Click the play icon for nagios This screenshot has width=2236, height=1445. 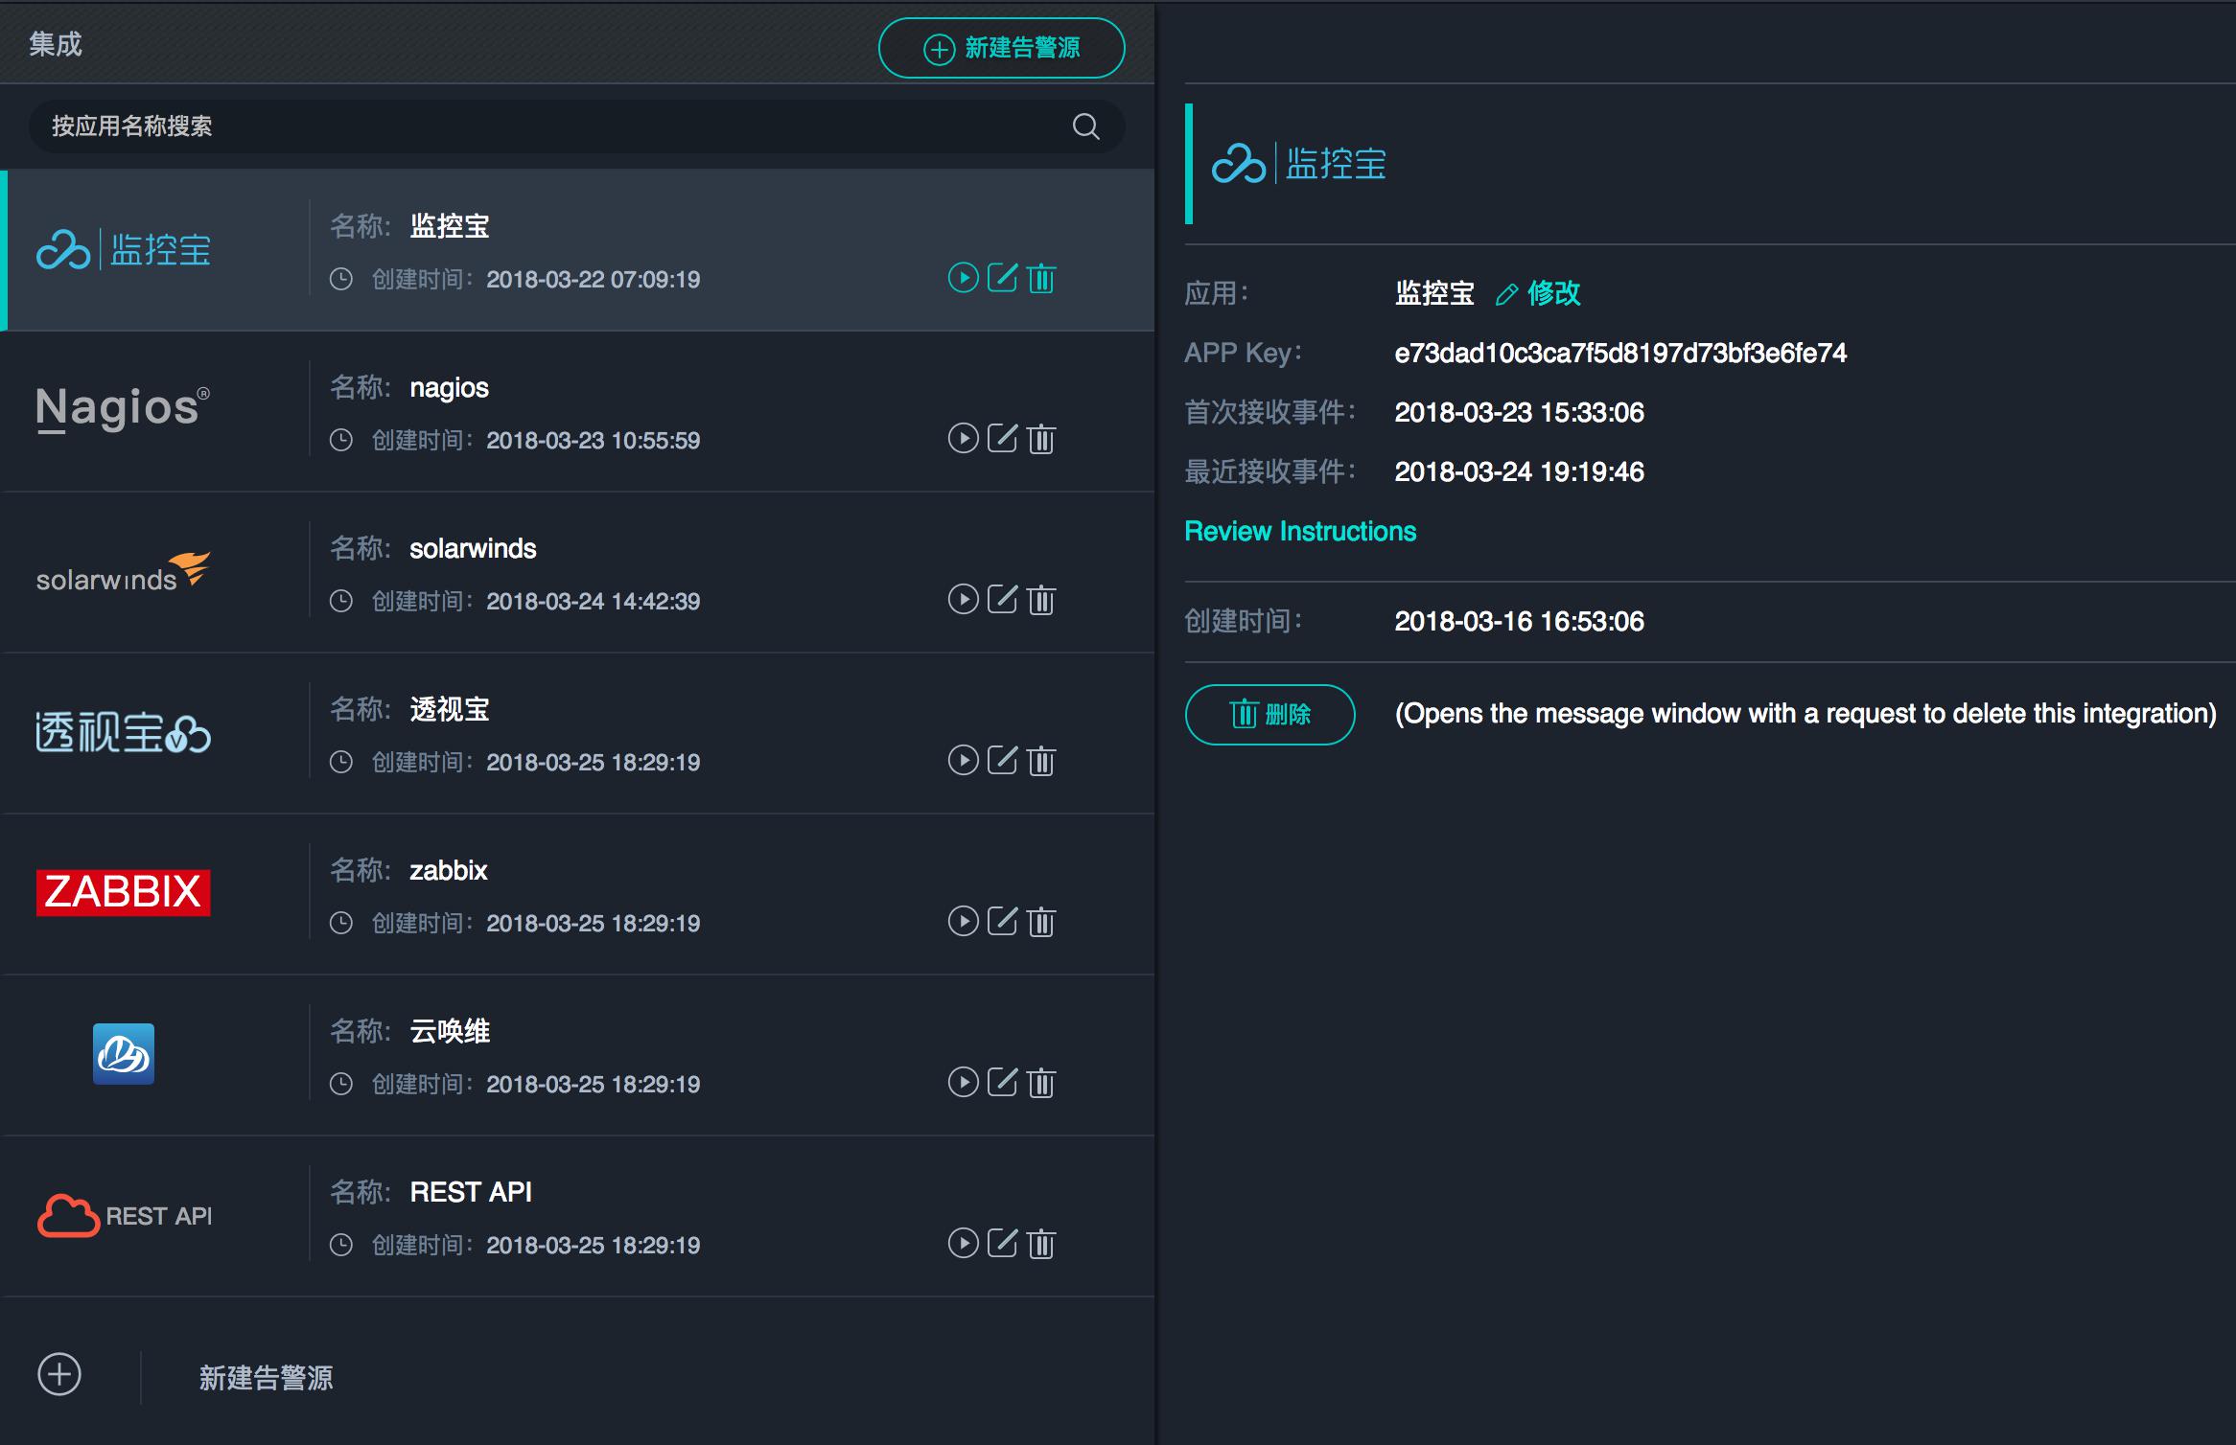coord(963,439)
